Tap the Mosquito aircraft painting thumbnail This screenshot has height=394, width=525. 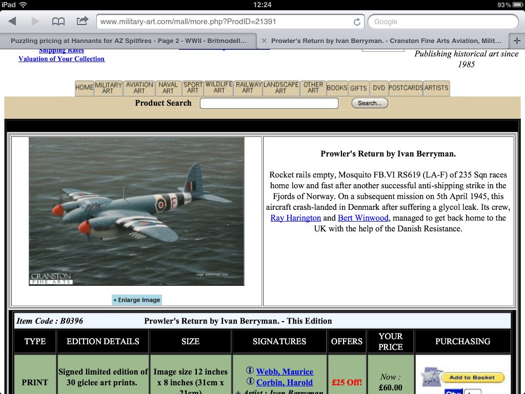coord(136,211)
